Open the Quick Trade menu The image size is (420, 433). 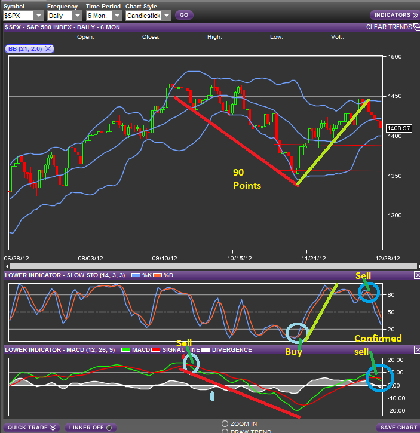click(x=31, y=428)
